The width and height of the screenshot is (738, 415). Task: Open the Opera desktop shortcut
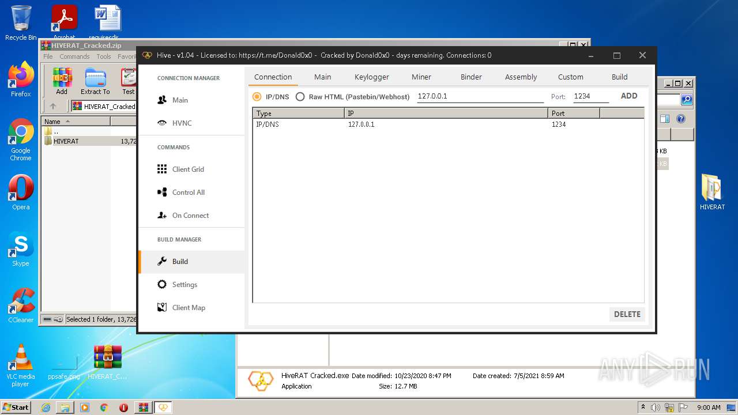point(21,192)
